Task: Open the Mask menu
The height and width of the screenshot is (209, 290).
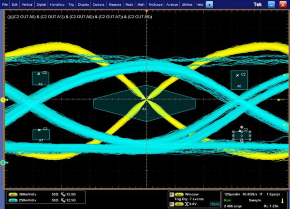Action: click(129, 4)
